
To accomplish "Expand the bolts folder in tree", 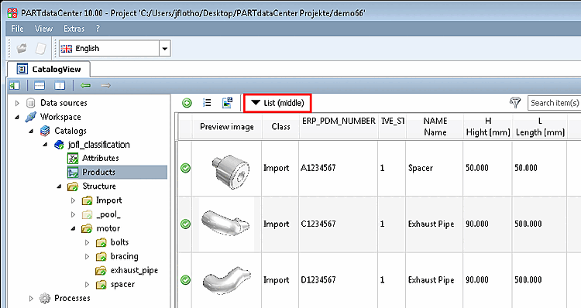I will coord(87,242).
